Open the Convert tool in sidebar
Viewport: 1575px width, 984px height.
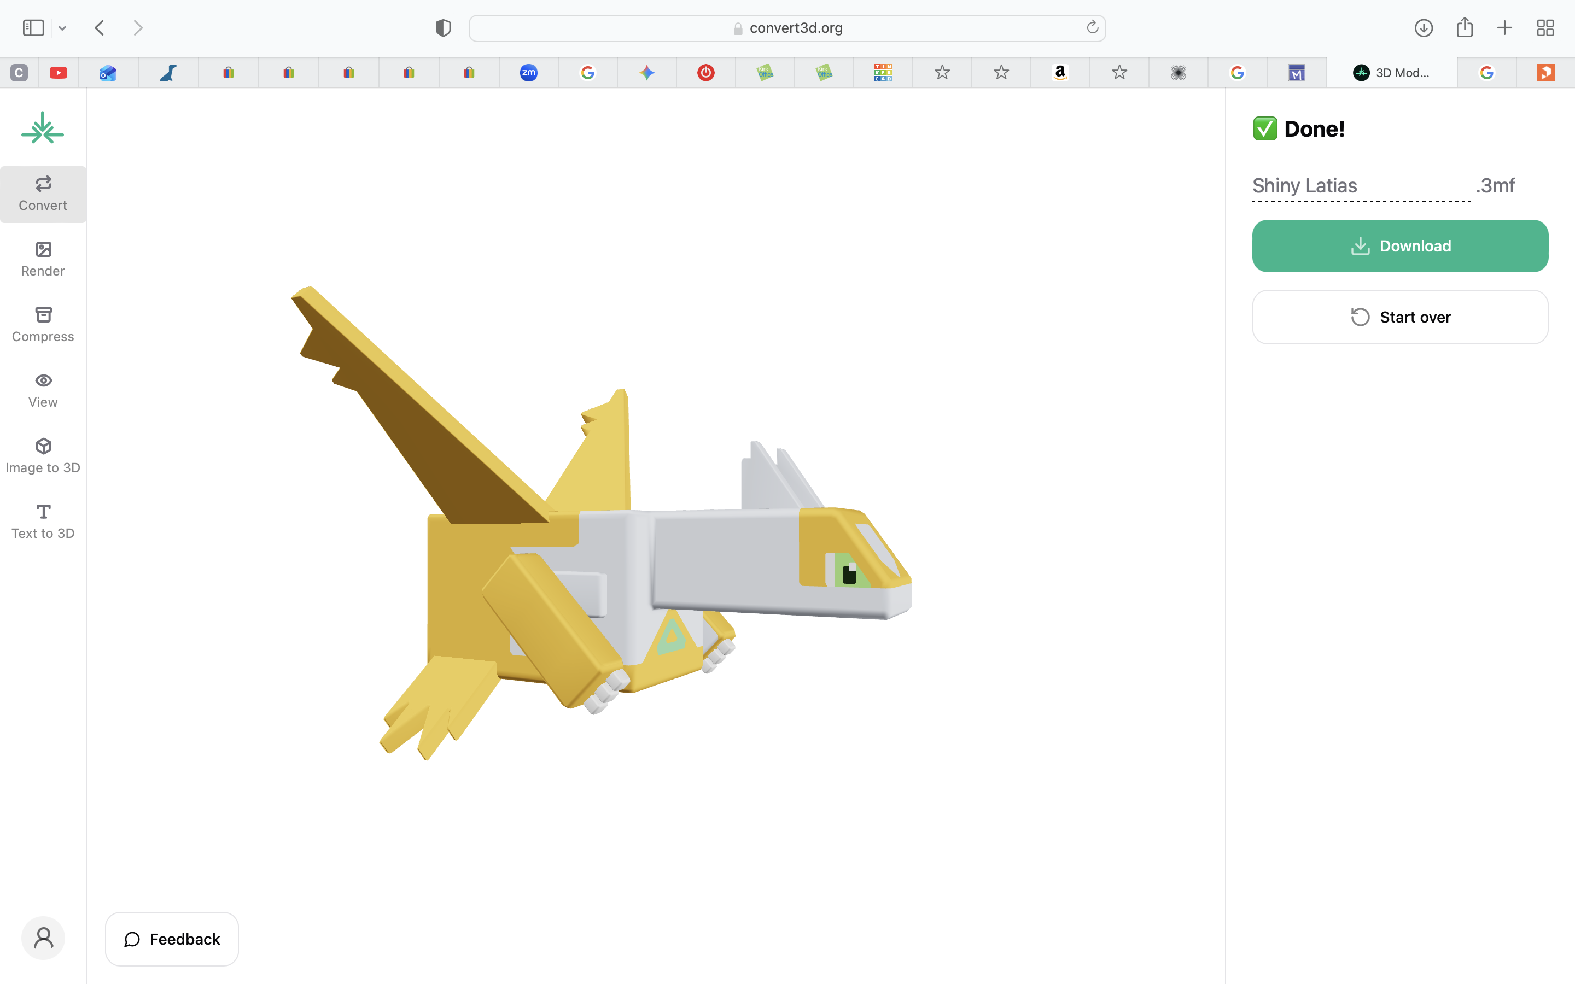(43, 194)
